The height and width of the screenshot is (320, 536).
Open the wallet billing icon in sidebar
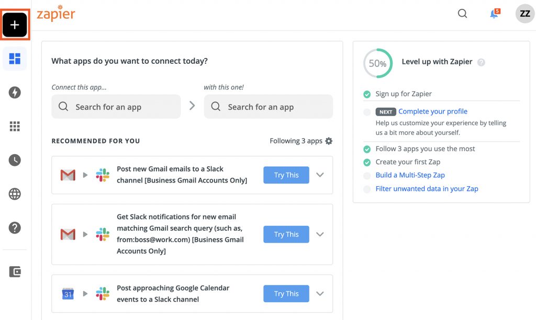(x=15, y=272)
